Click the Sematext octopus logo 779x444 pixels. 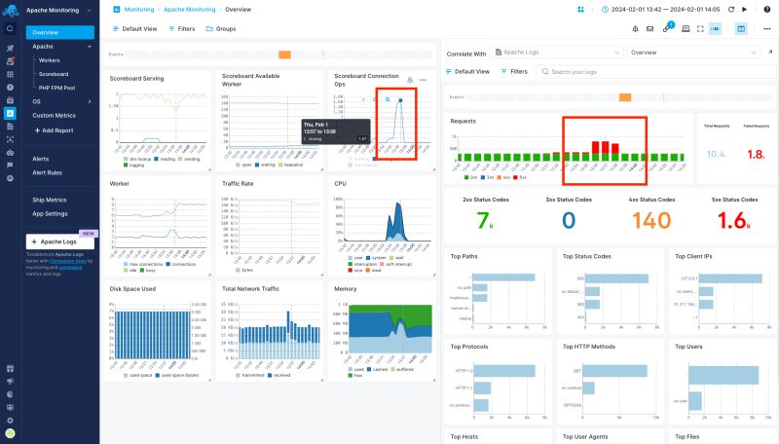(x=10, y=10)
